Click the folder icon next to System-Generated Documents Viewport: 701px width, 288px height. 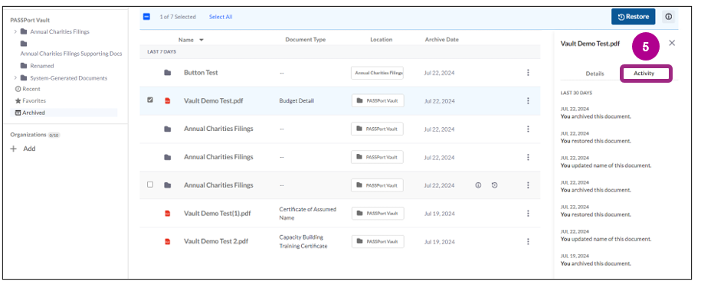(24, 78)
